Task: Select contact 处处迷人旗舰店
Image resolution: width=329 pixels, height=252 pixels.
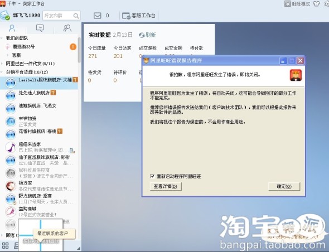Action: coord(39,96)
